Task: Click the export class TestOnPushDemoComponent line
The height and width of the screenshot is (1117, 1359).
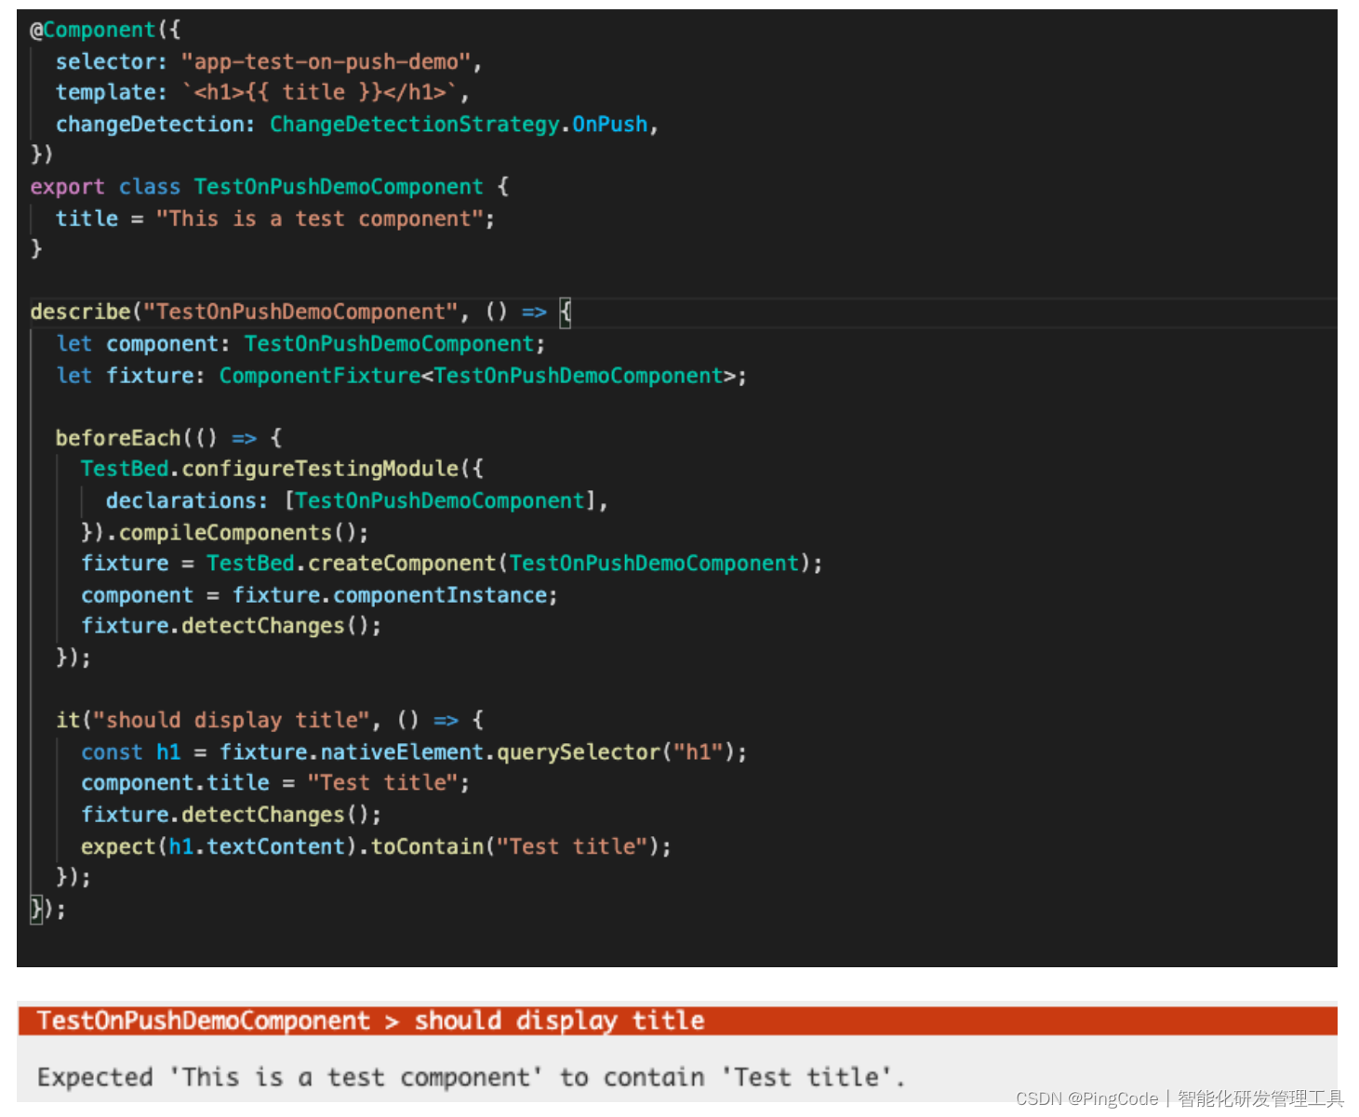Action: (x=270, y=186)
